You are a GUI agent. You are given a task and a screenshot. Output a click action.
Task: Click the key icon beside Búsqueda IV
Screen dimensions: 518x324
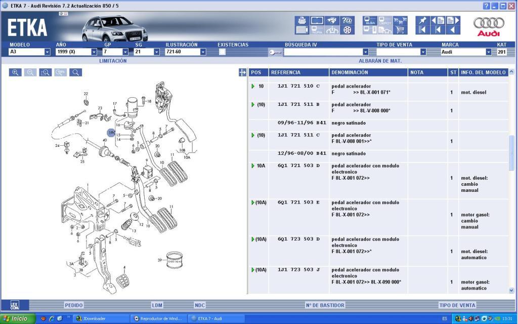(275, 52)
